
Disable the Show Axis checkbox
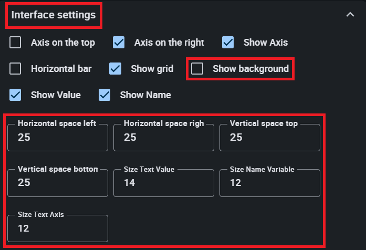coord(228,43)
